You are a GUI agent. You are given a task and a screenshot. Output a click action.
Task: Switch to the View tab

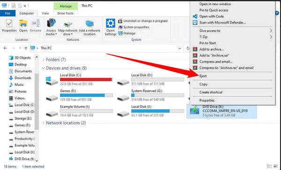(x=45, y=13)
